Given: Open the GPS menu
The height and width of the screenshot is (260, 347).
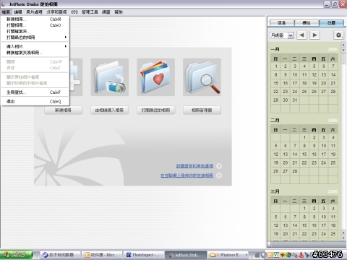Looking at the screenshot, I should coord(74,12).
